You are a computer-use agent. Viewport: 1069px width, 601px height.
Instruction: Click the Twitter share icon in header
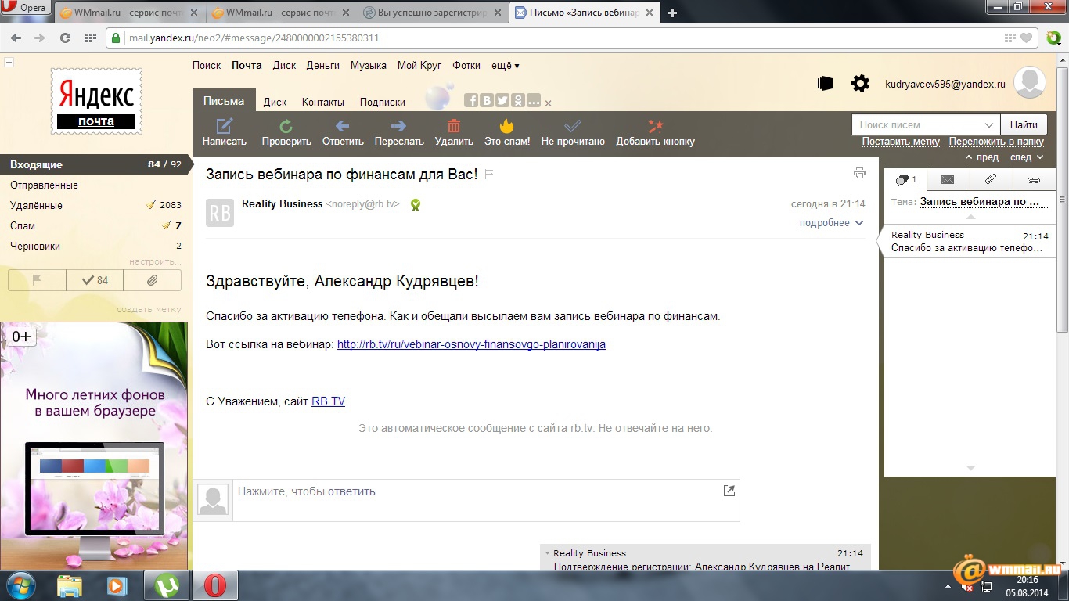point(502,100)
